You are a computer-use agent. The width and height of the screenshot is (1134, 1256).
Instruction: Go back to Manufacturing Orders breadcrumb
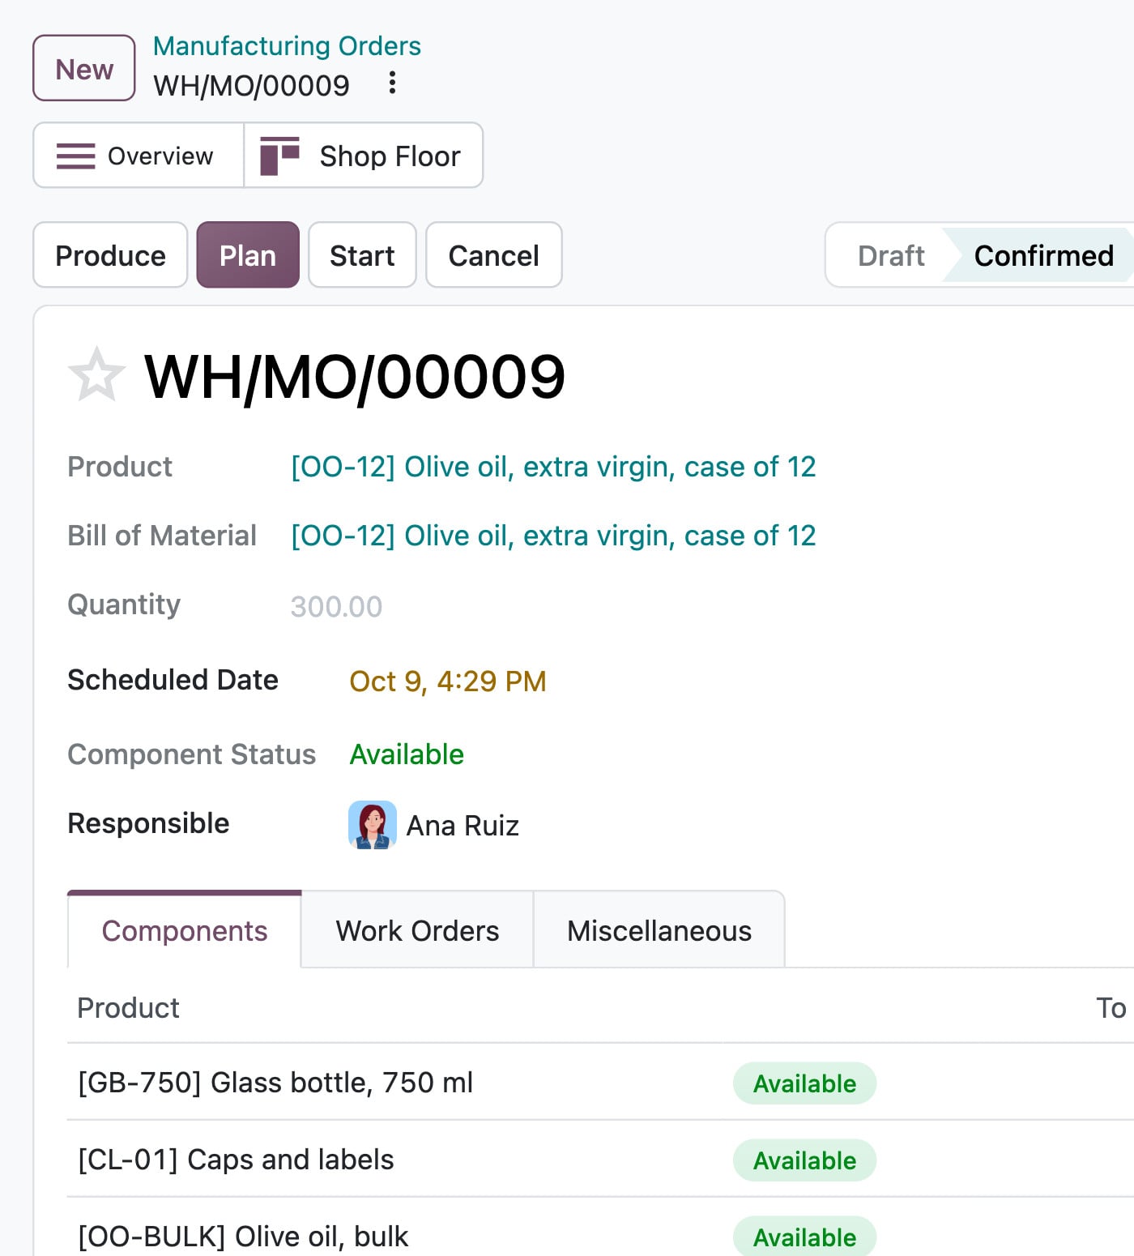(287, 46)
